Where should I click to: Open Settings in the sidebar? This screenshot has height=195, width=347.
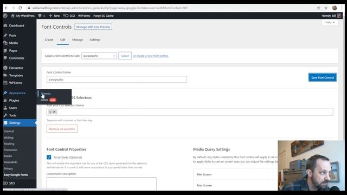tap(15, 123)
